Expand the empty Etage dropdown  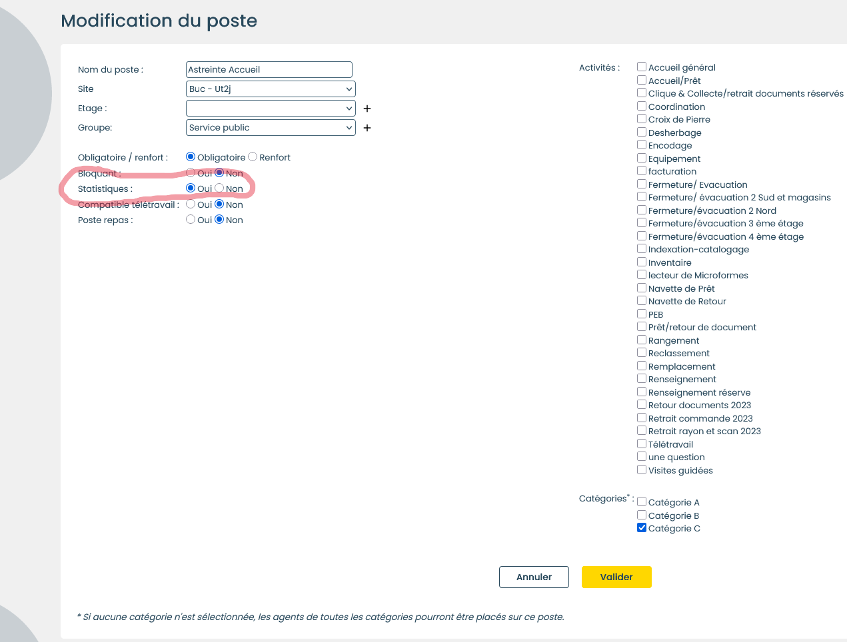click(x=271, y=109)
